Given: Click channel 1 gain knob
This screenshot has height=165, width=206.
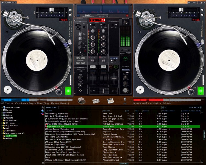Looking at the screenshot, I should tap(93, 31).
